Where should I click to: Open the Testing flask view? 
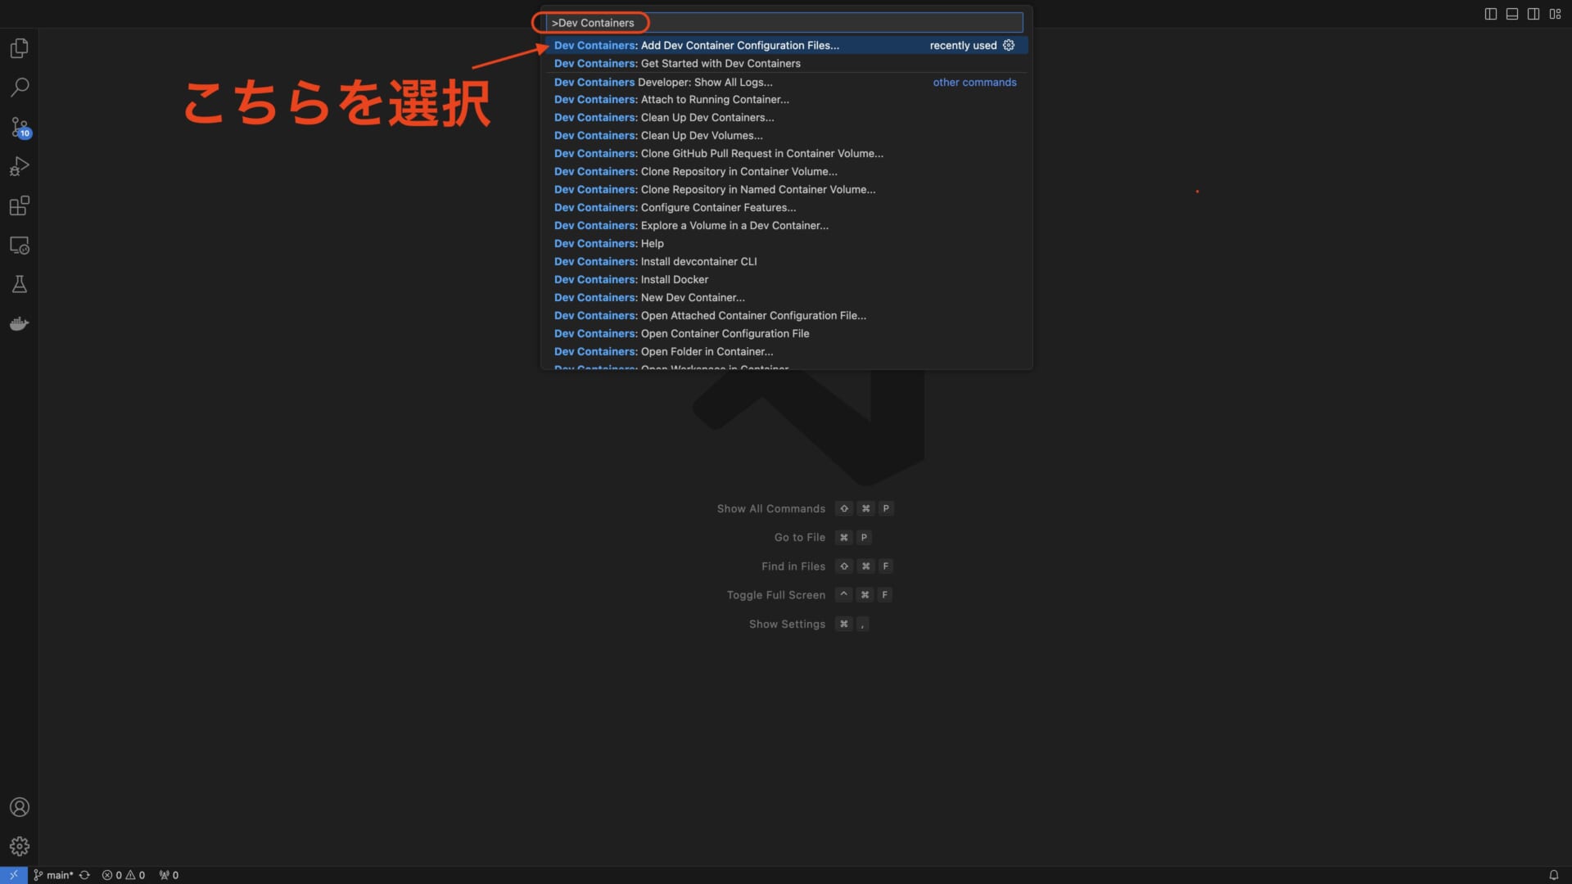19,284
